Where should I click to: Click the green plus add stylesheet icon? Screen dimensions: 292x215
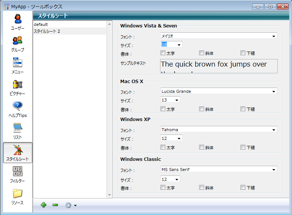click(44, 205)
